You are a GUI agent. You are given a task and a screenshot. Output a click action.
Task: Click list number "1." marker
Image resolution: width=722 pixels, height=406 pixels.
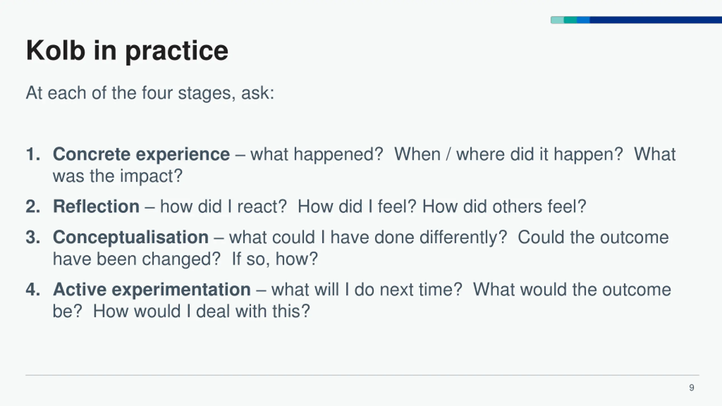[33, 155]
